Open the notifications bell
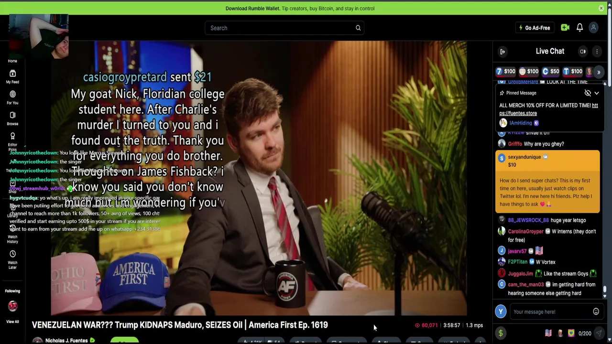Image resolution: width=612 pixels, height=344 pixels. pyautogui.click(x=579, y=28)
